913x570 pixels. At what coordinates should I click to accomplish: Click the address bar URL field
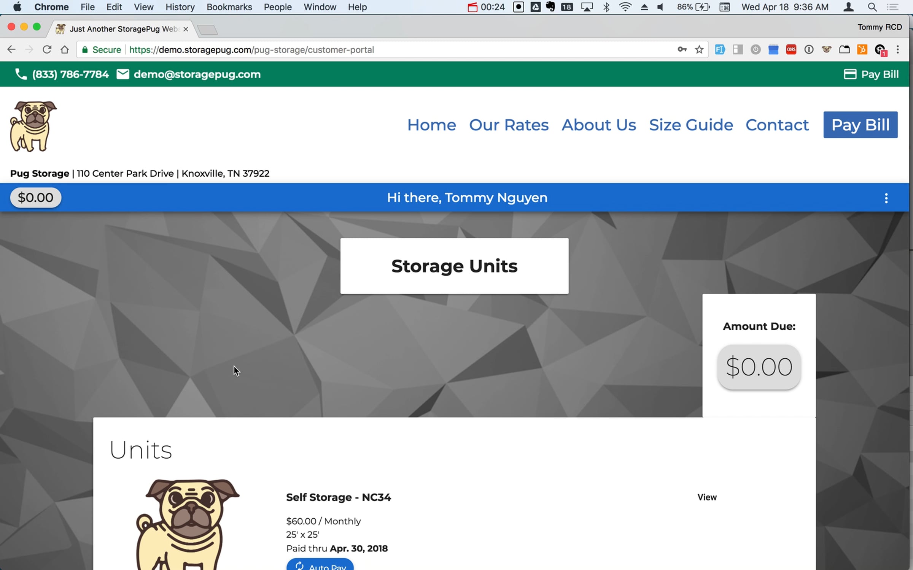point(392,50)
